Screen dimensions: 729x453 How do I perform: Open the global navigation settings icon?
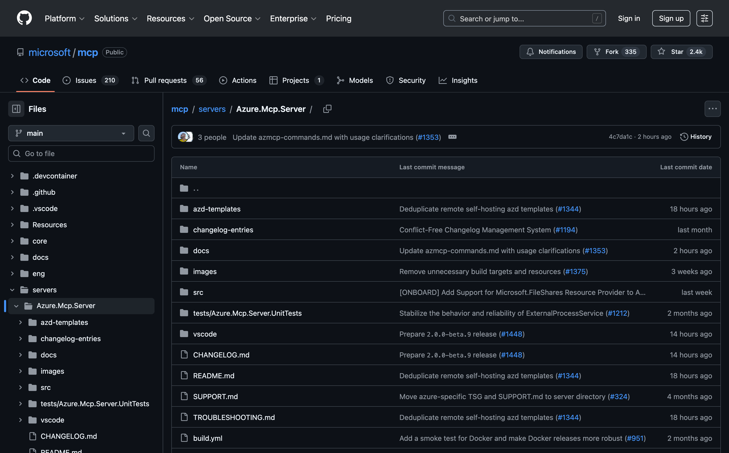[x=704, y=18]
